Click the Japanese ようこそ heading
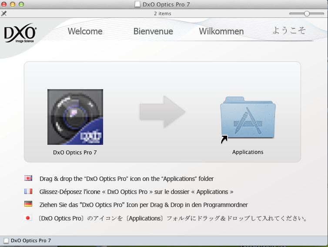 click(x=289, y=30)
